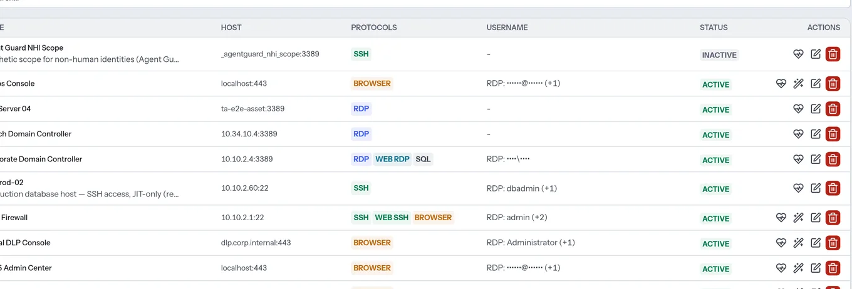This screenshot has height=289, width=852.
Task: Click the 'Agent Guard NHI Scope' name
Action: [x=31, y=48]
